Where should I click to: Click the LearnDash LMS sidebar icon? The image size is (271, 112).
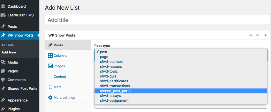3,15
